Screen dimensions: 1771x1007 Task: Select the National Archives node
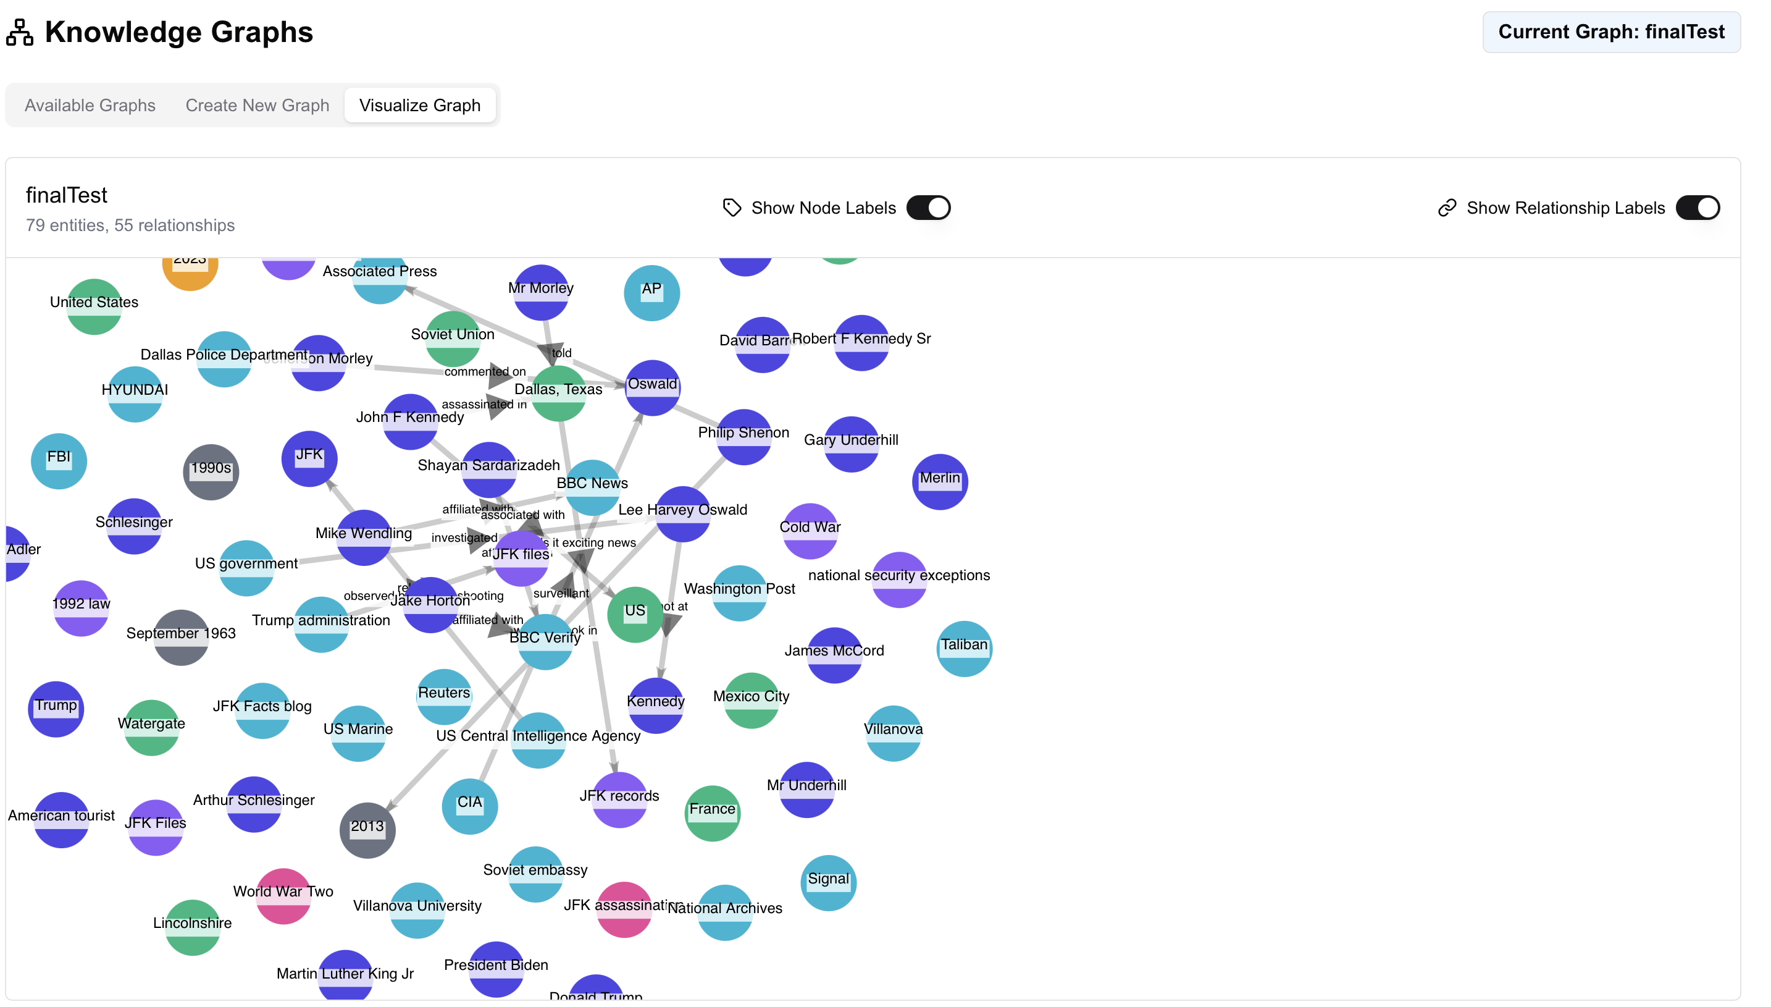pyautogui.click(x=724, y=910)
